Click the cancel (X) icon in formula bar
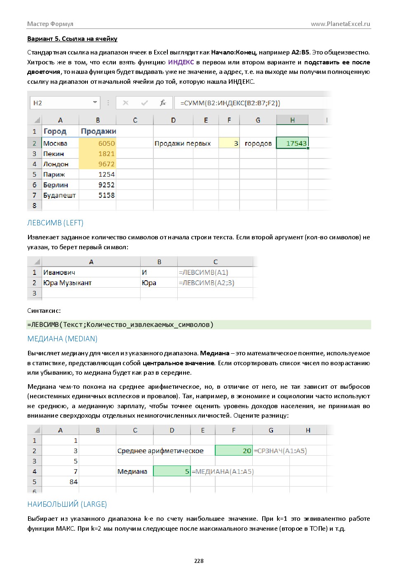 click(125, 103)
